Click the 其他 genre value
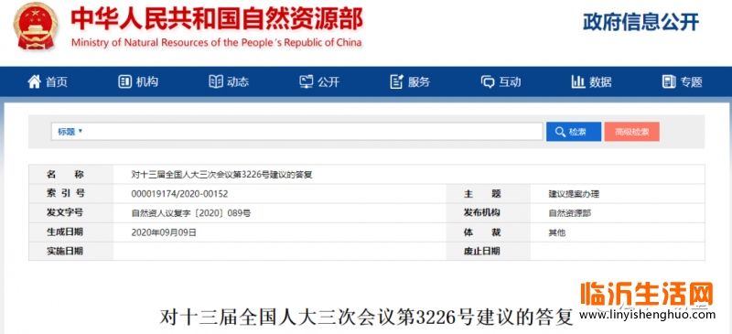The width and height of the screenshot is (732, 334). pos(557,232)
